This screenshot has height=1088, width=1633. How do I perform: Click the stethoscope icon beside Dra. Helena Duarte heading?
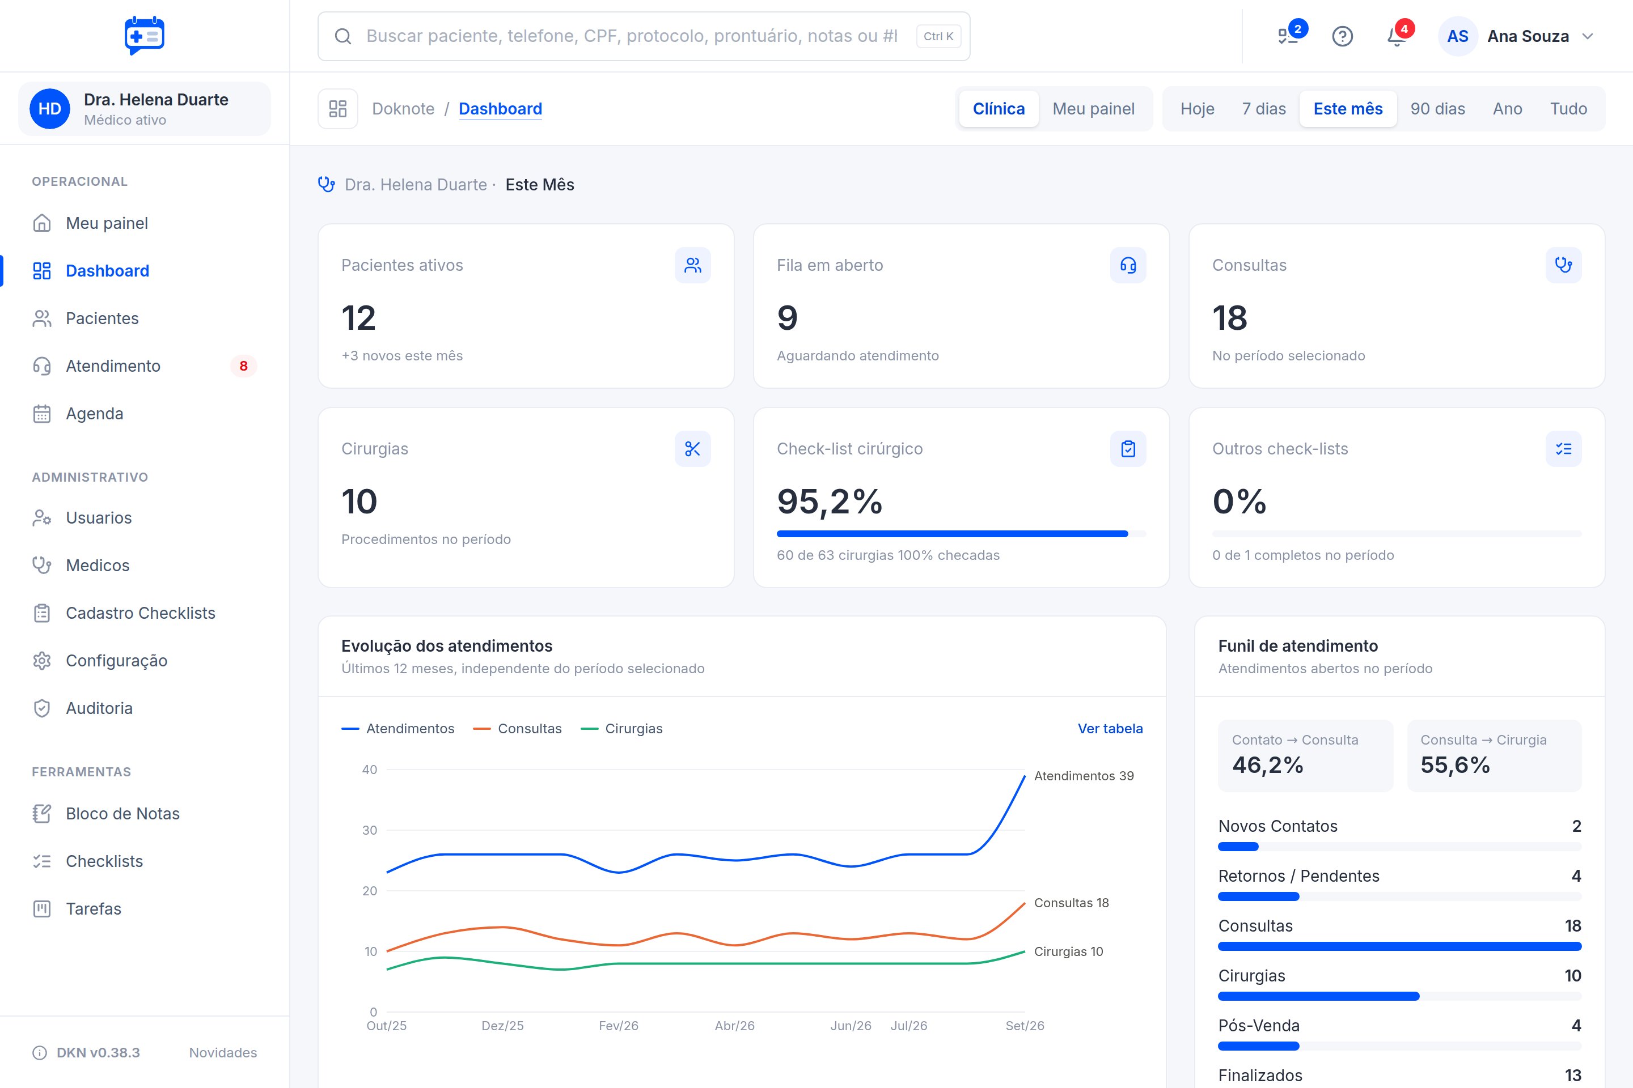tap(327, 185)
